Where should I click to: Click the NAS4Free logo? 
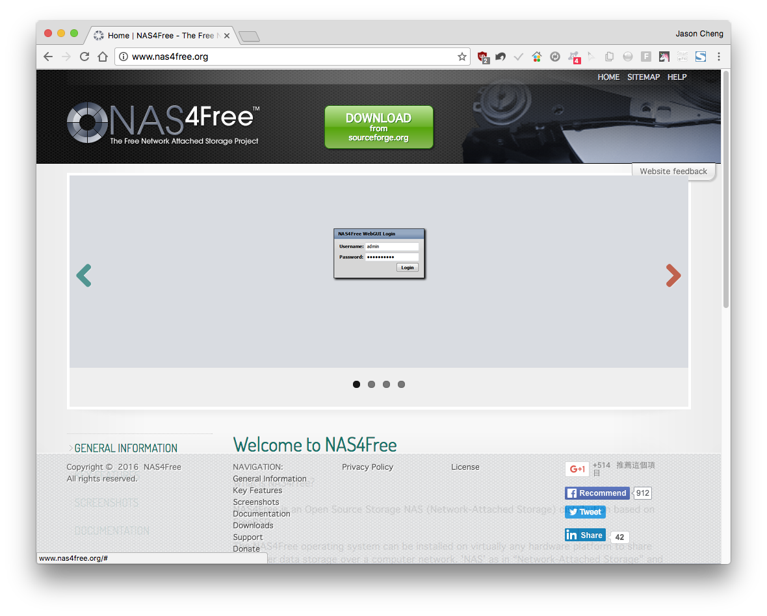pyautogui.click(x=163, y=123)
